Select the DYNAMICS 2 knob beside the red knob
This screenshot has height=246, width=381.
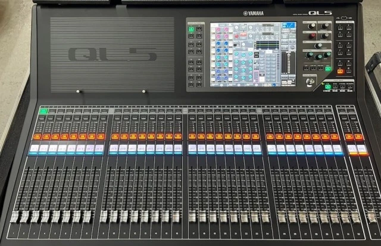pos(325,36)
